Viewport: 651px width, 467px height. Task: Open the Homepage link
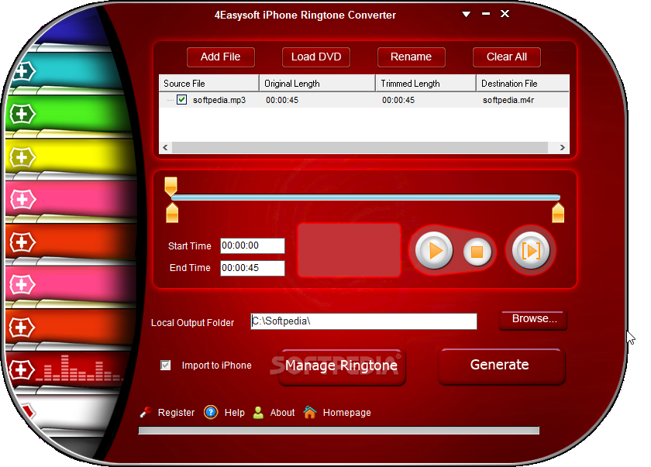[346, 413]
